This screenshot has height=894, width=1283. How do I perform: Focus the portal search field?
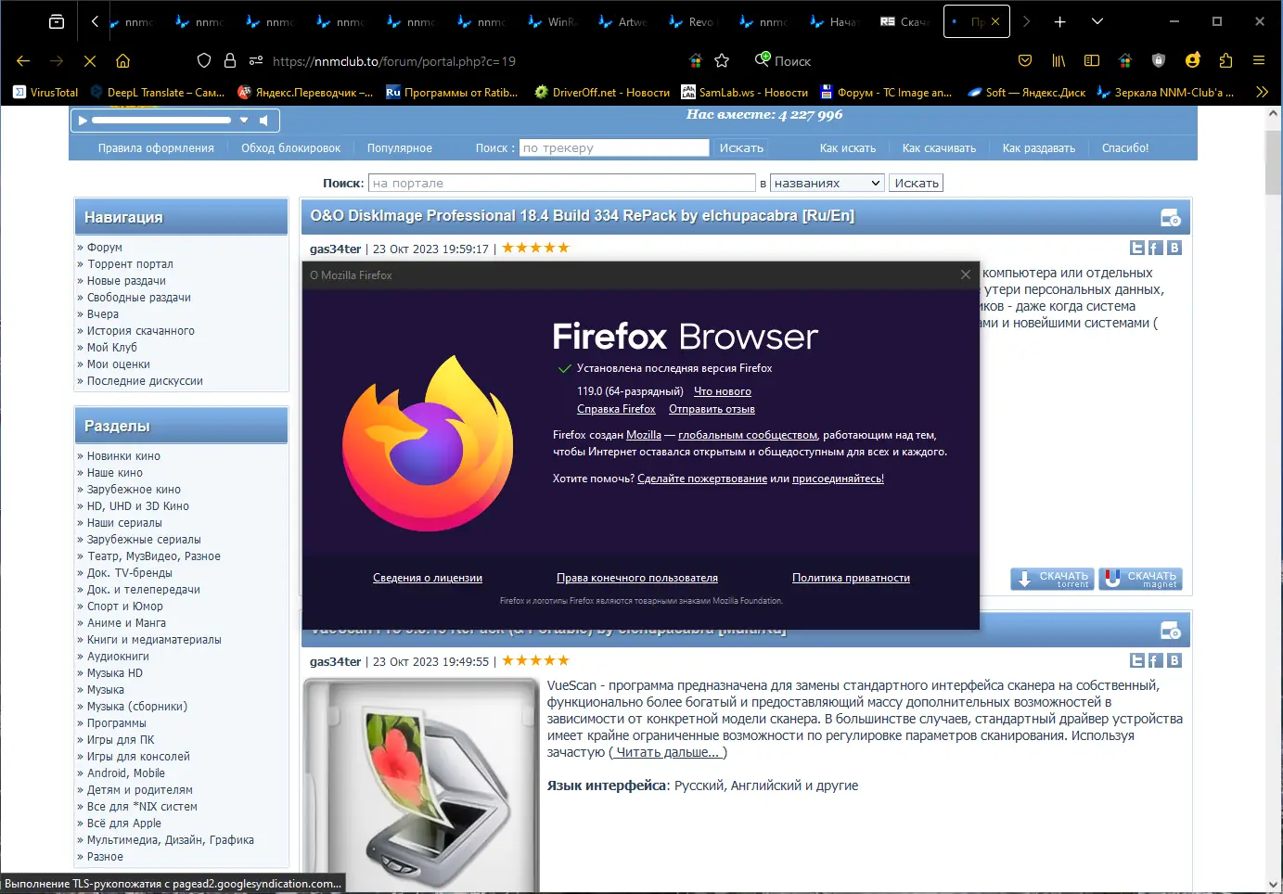pos(562,184)
